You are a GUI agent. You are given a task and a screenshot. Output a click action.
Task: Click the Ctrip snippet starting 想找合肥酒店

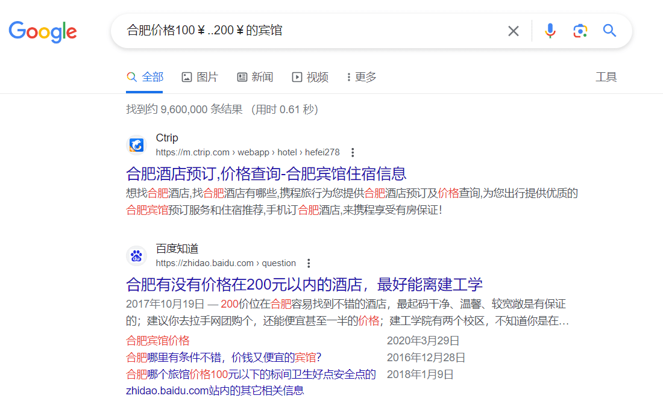coord(352,202)
